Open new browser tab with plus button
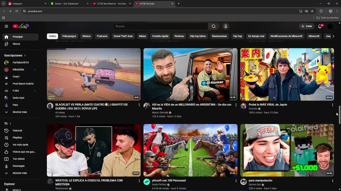 point(178,4)
